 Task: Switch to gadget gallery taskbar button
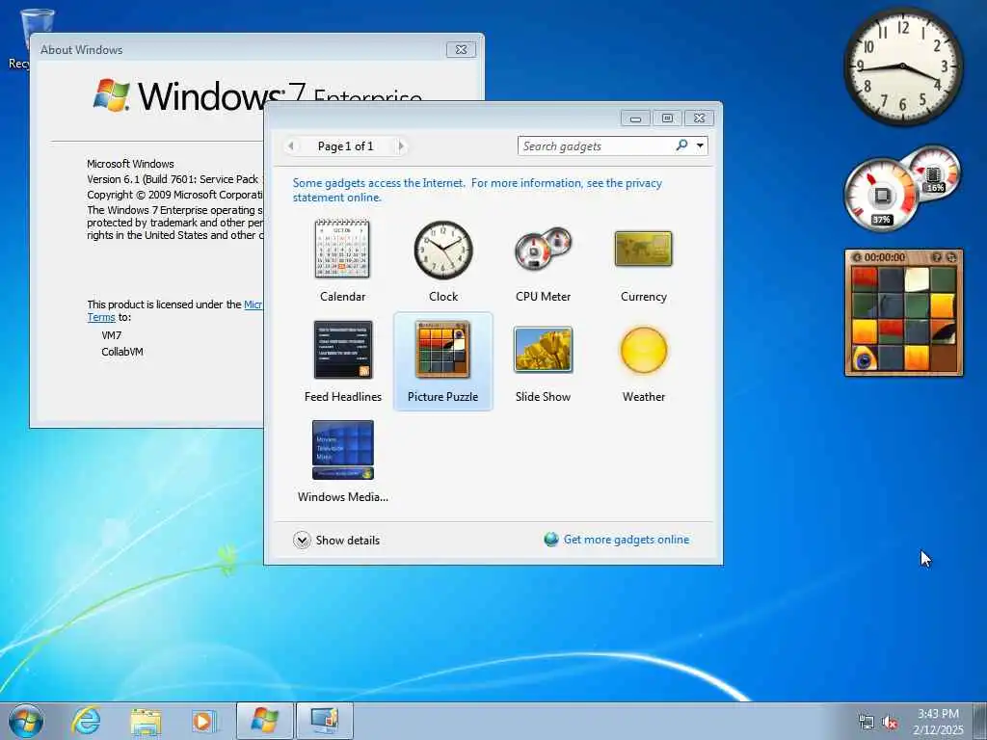tap(324, 721)
